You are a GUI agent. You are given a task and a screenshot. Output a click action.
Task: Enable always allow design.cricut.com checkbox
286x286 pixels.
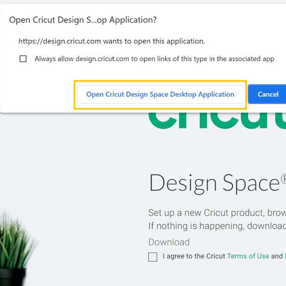coord(23,59)
